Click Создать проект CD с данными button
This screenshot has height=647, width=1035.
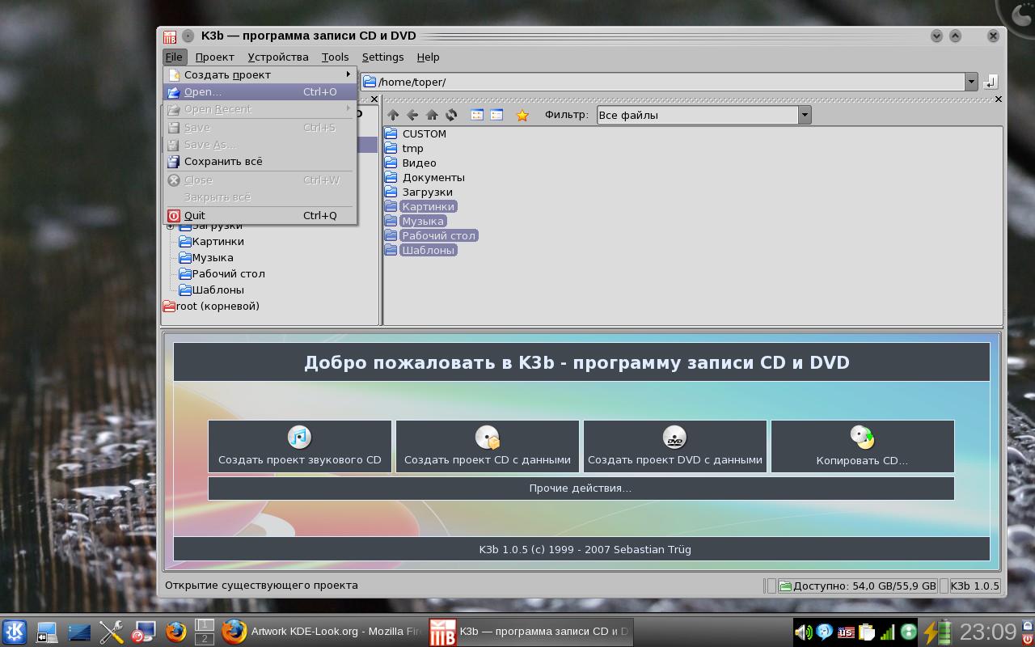click(488, 446)
